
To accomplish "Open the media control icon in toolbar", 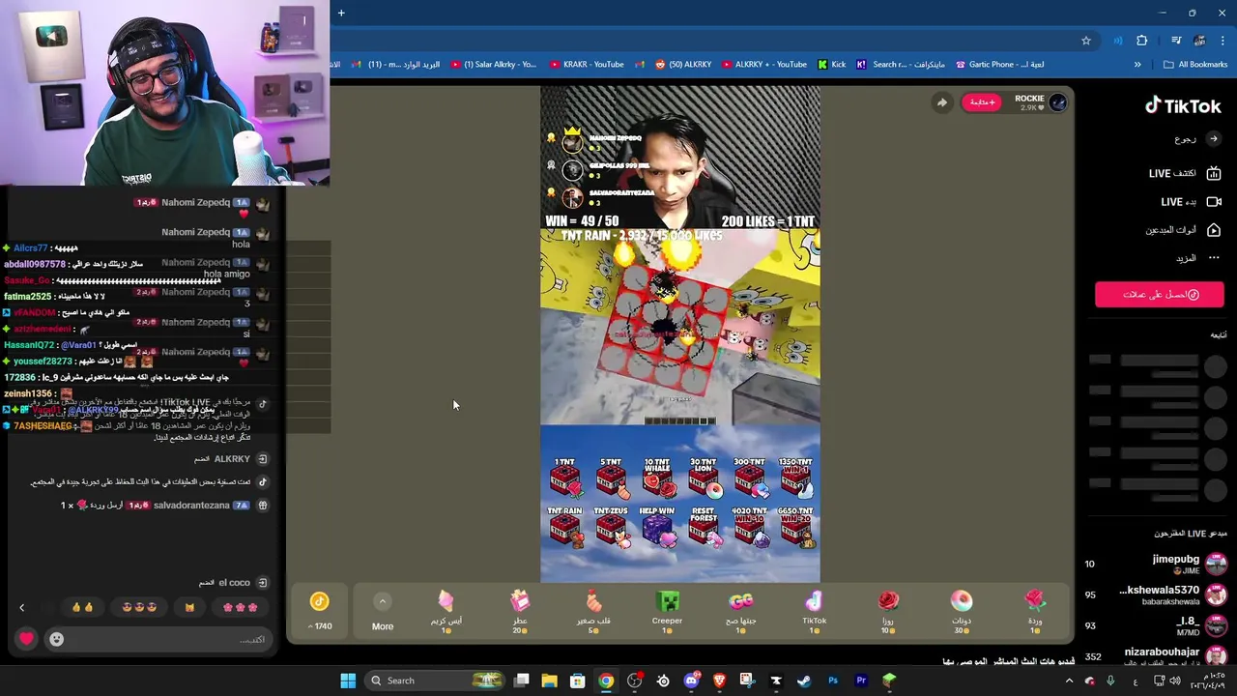I will 1175,41.
